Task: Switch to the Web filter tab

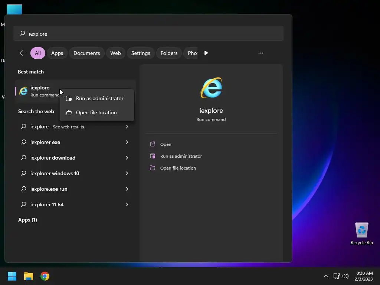Action: (116, 53)
